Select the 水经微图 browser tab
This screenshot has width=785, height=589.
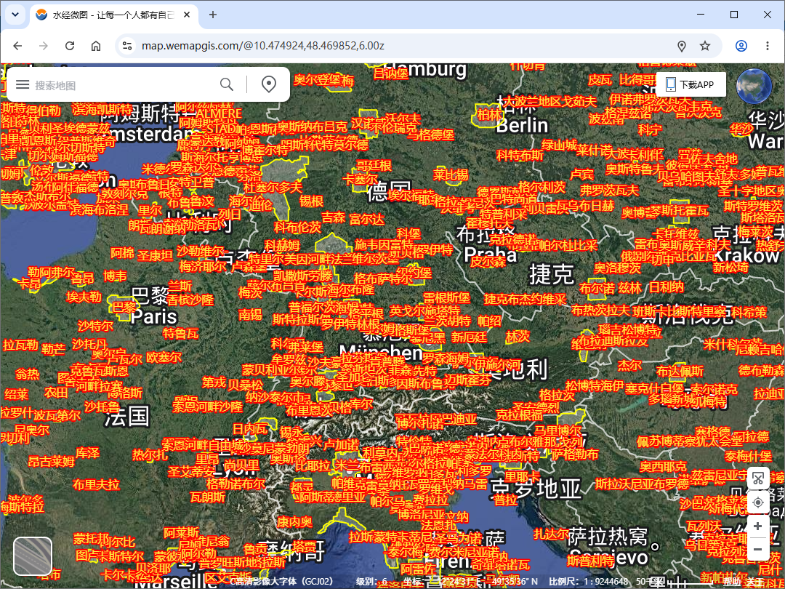[114, 15]
